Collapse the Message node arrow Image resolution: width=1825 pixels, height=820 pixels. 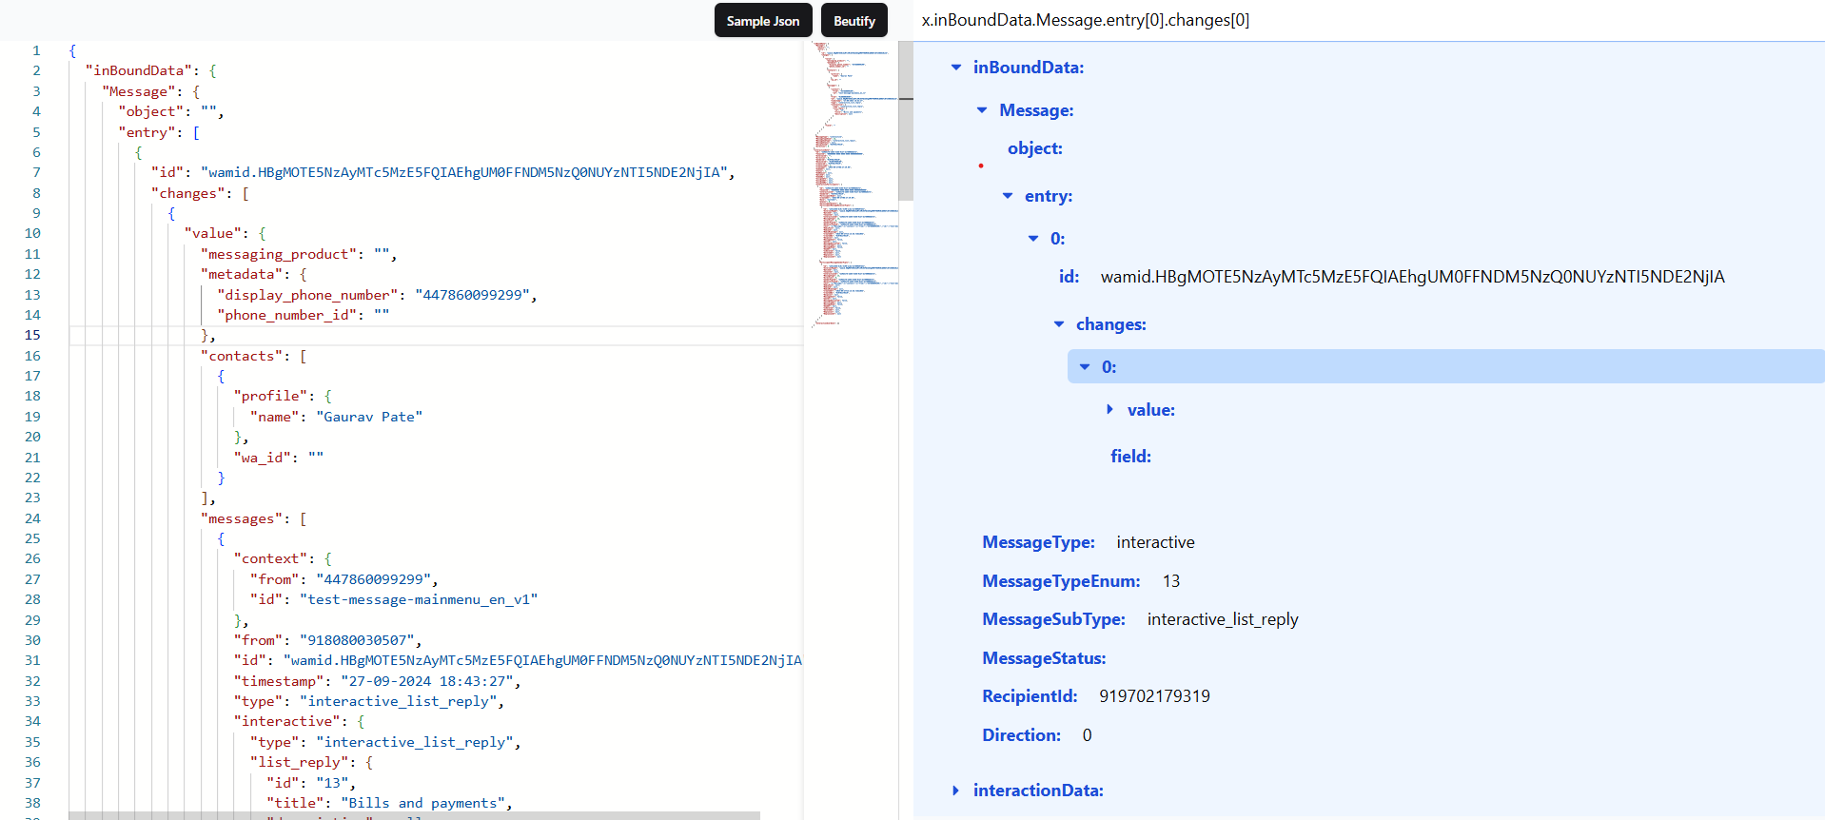(x=982, y=110)
